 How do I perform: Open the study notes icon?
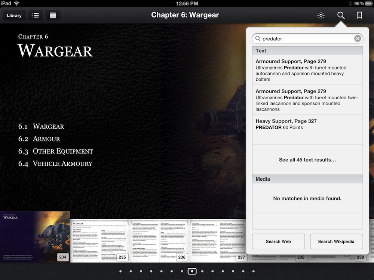click(x=53, y=15)
